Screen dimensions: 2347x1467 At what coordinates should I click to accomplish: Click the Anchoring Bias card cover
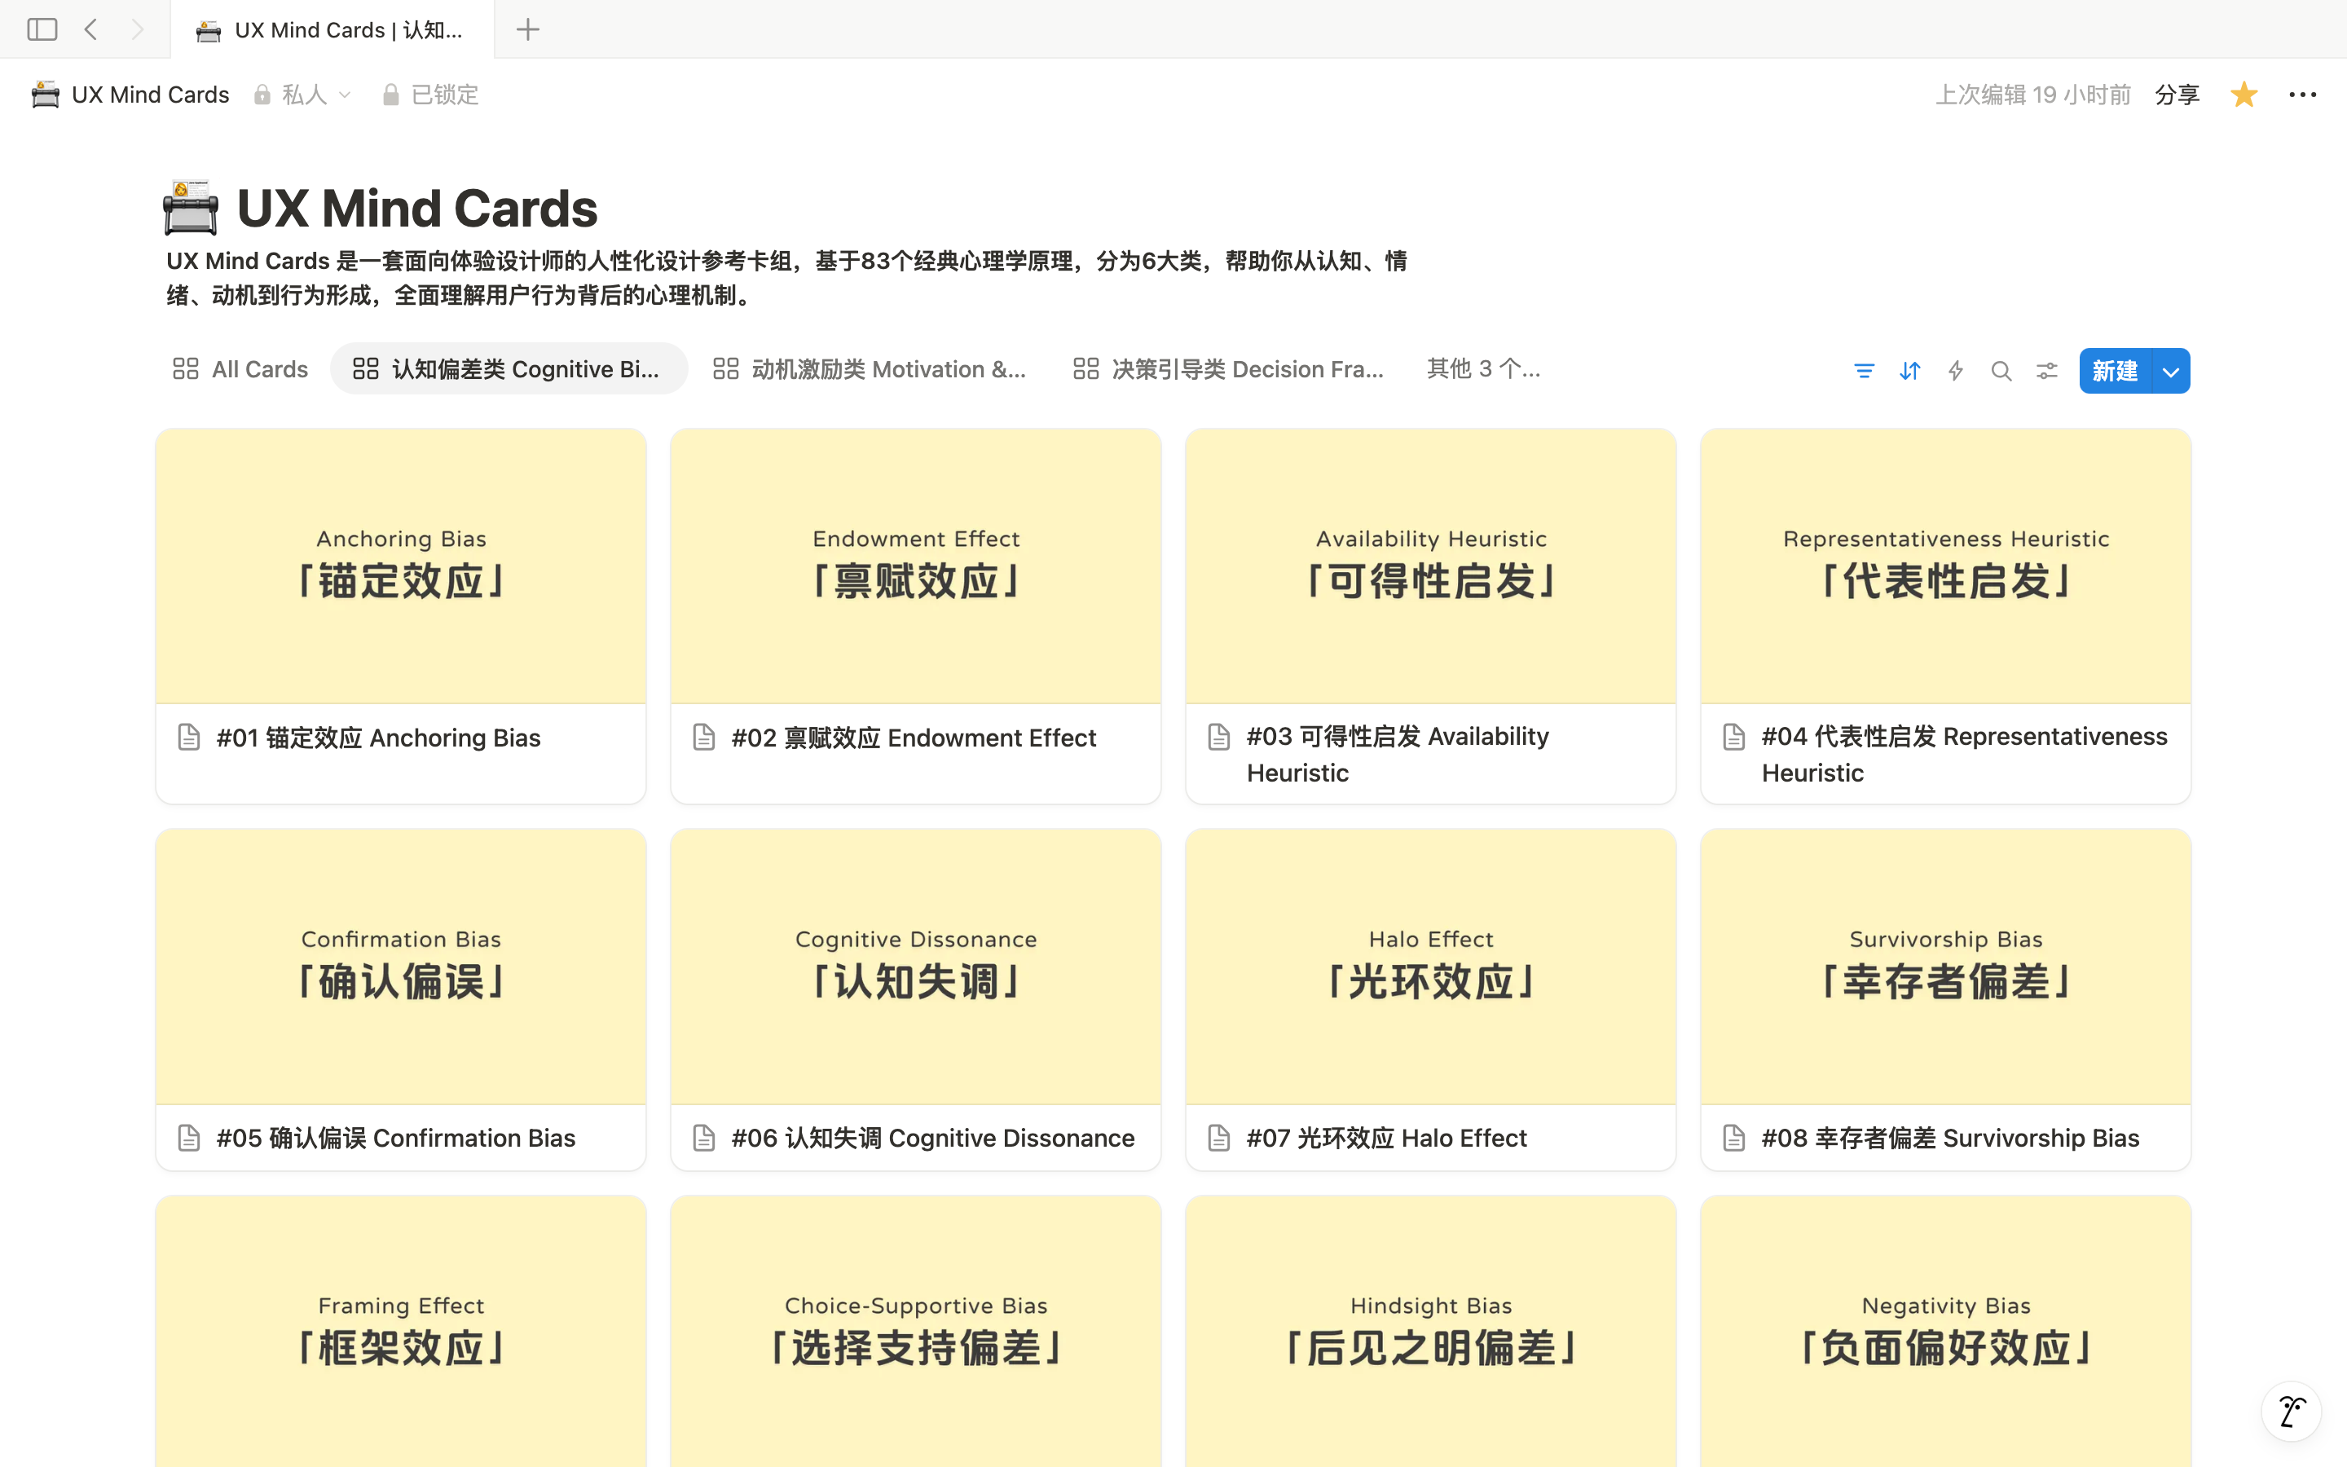click(401, 566)
